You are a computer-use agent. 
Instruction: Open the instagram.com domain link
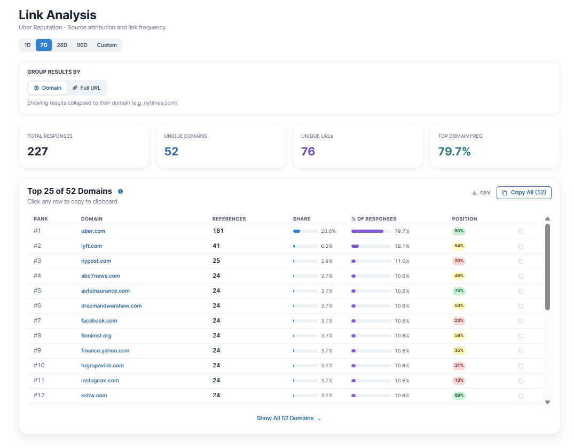coord(100,381)
